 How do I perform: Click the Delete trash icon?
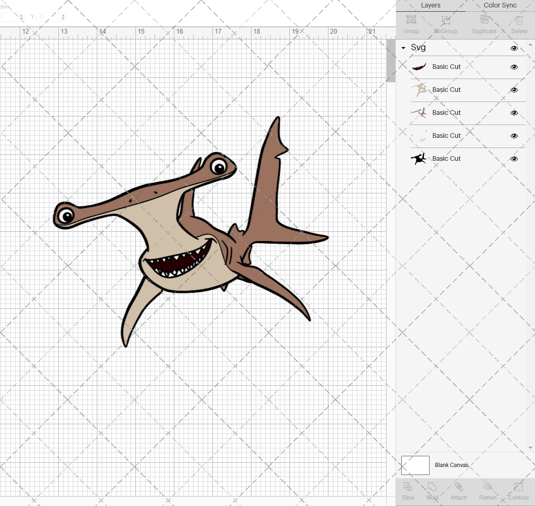[519, 20]
